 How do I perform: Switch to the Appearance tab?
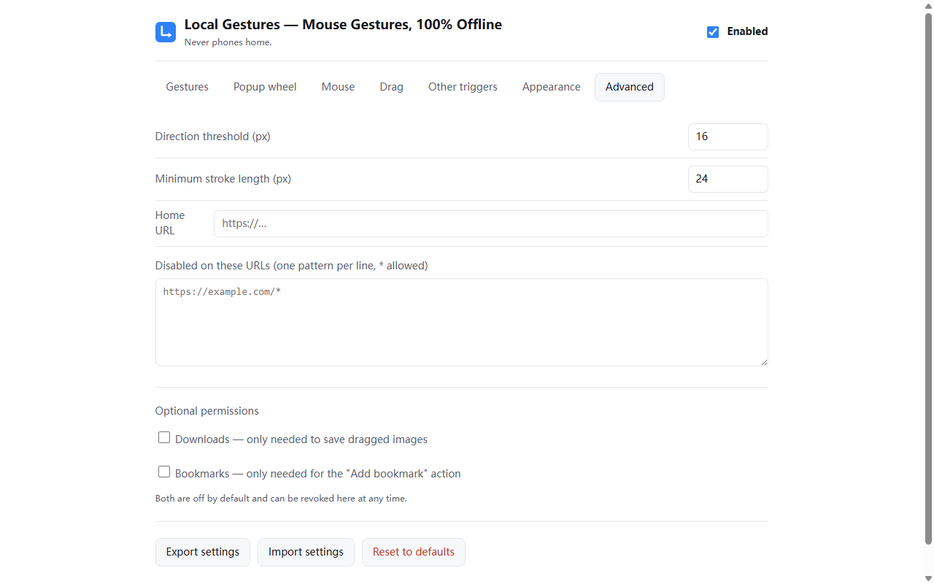552,87
